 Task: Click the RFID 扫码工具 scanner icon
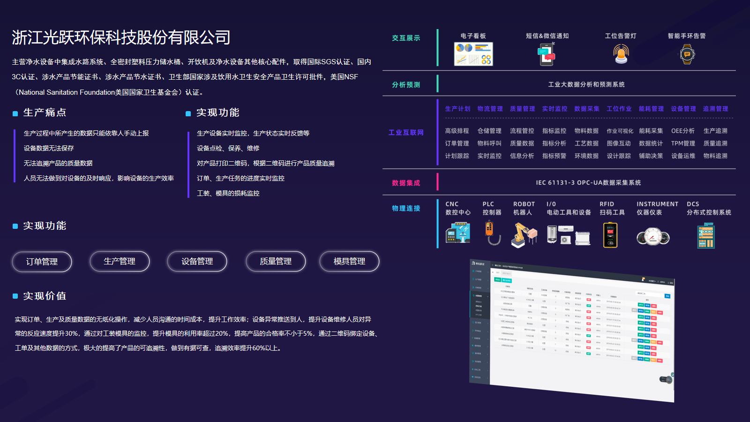pos(610,234)
